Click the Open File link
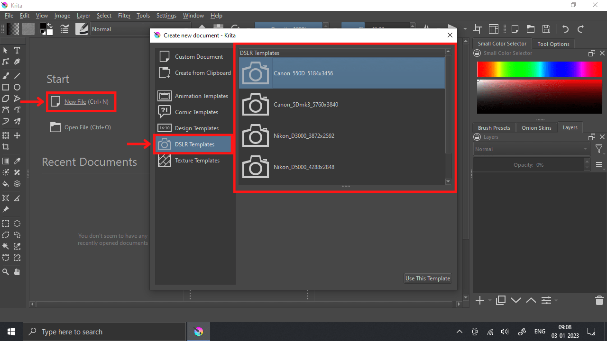This screenshot has height=341, width=607. coord(76,127)
